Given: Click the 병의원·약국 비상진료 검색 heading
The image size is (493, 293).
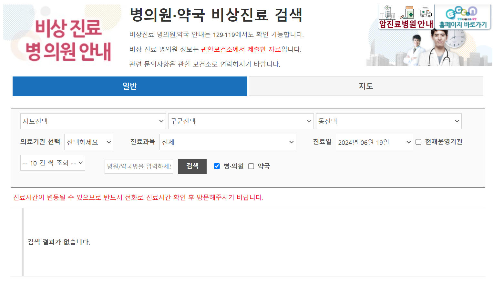Looking at the screenshot, I should (x=216, y=15).
